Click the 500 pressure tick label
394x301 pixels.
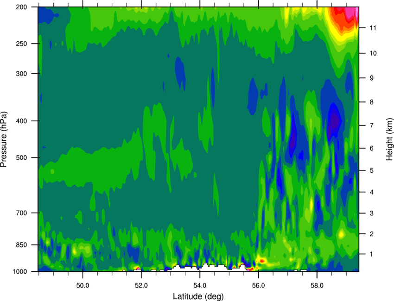click(x=21, y=157)
